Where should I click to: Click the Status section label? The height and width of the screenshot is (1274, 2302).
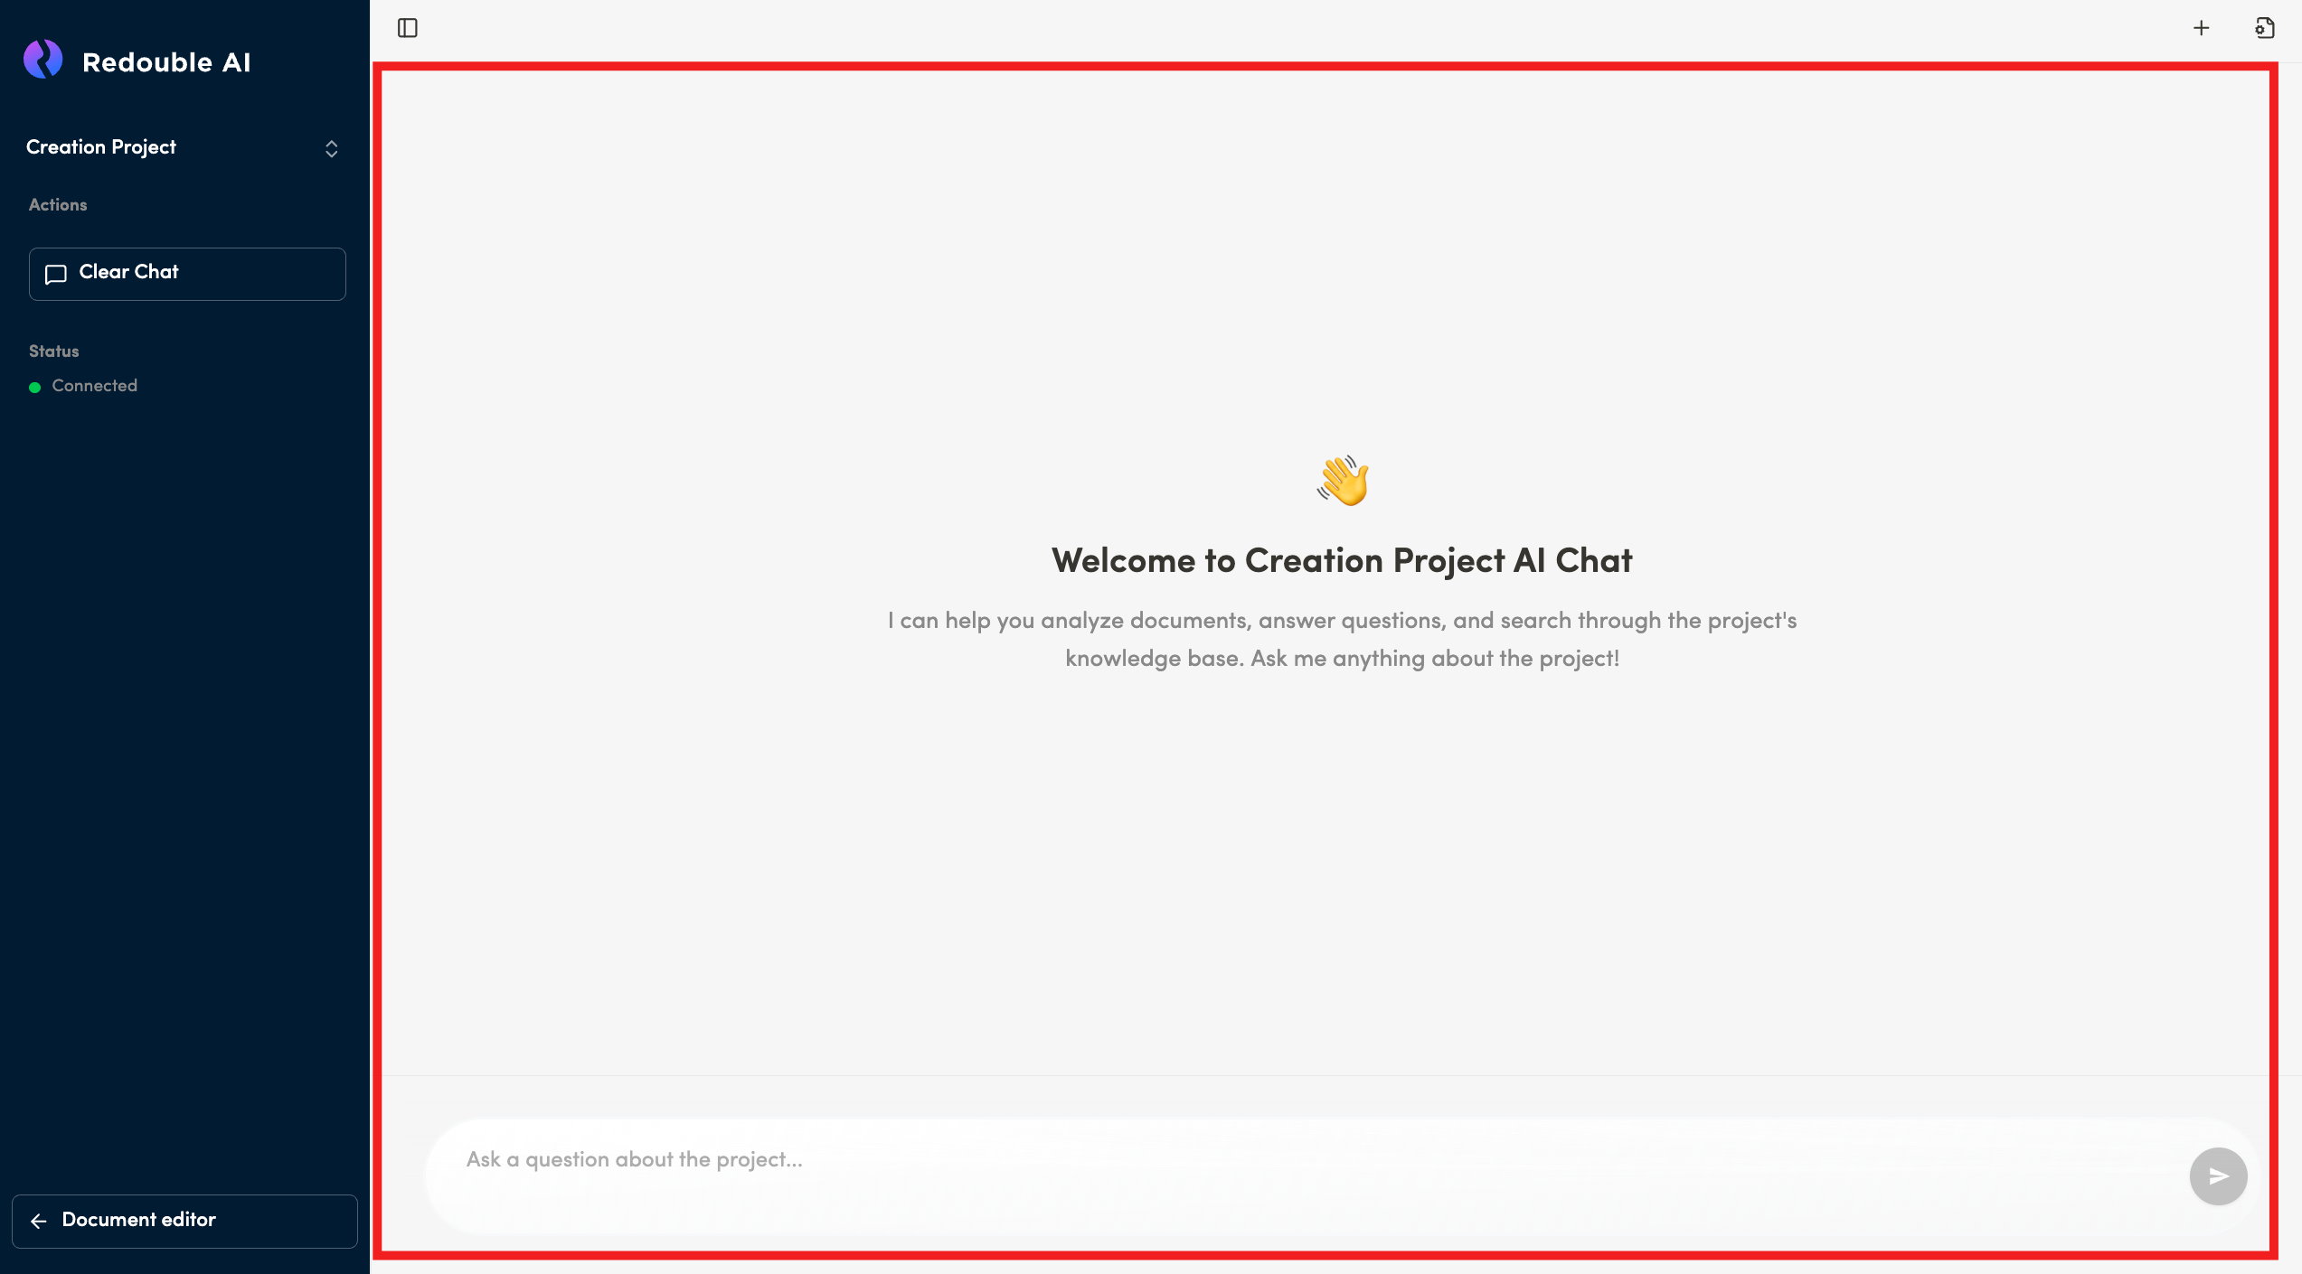(54, 351)
